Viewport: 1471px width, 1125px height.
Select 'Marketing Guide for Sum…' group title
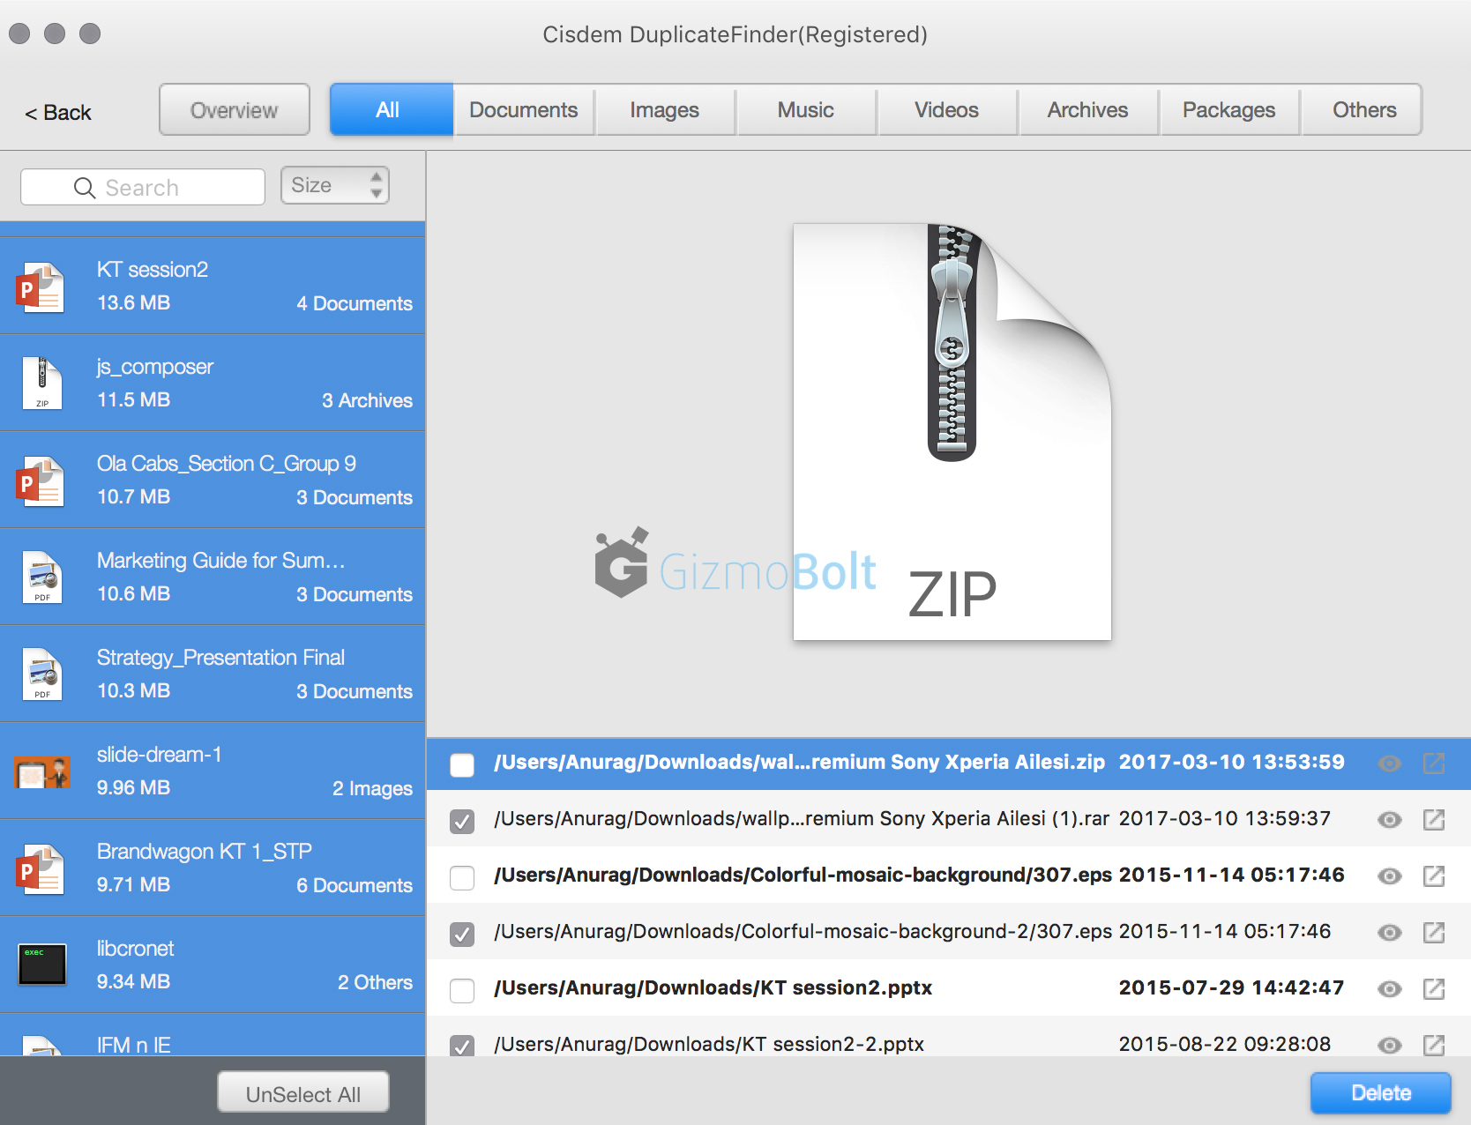(x=220, y=561)
